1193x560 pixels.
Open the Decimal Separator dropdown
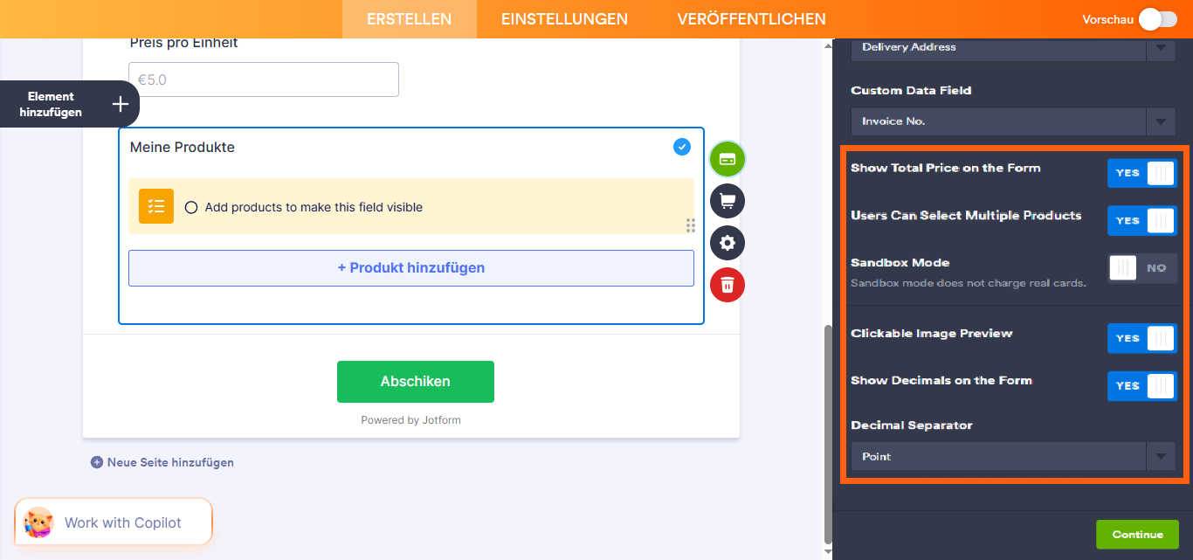[x=1162, y=455]
